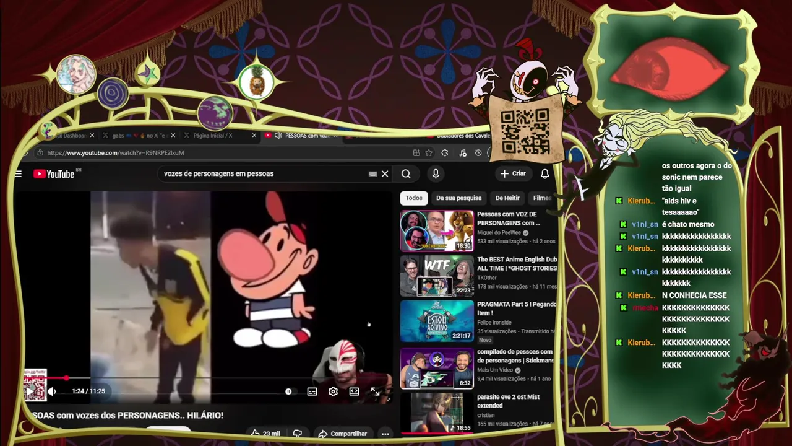The width and height of the screenshot is (792, 446).
Task: Click the pineapple avatar badge
Action: click(x=256, y=82)
